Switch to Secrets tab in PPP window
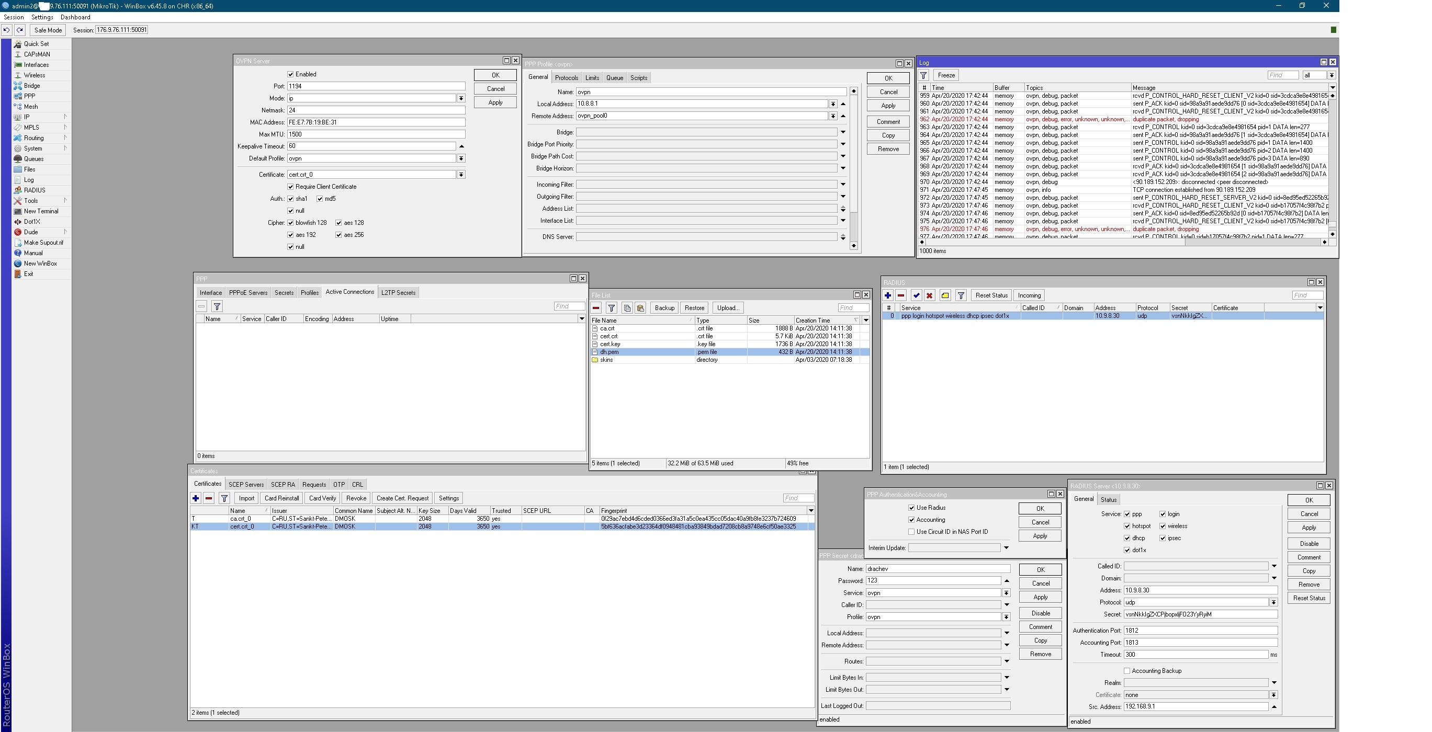The image size is (1432, 732). click(x=284, y=293)
